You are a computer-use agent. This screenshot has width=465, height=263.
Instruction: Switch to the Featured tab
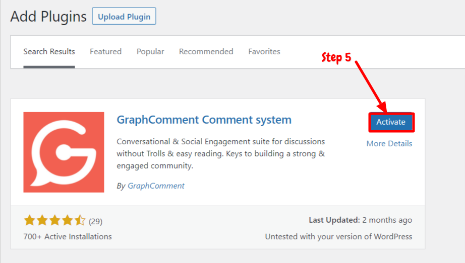point(105,51)
